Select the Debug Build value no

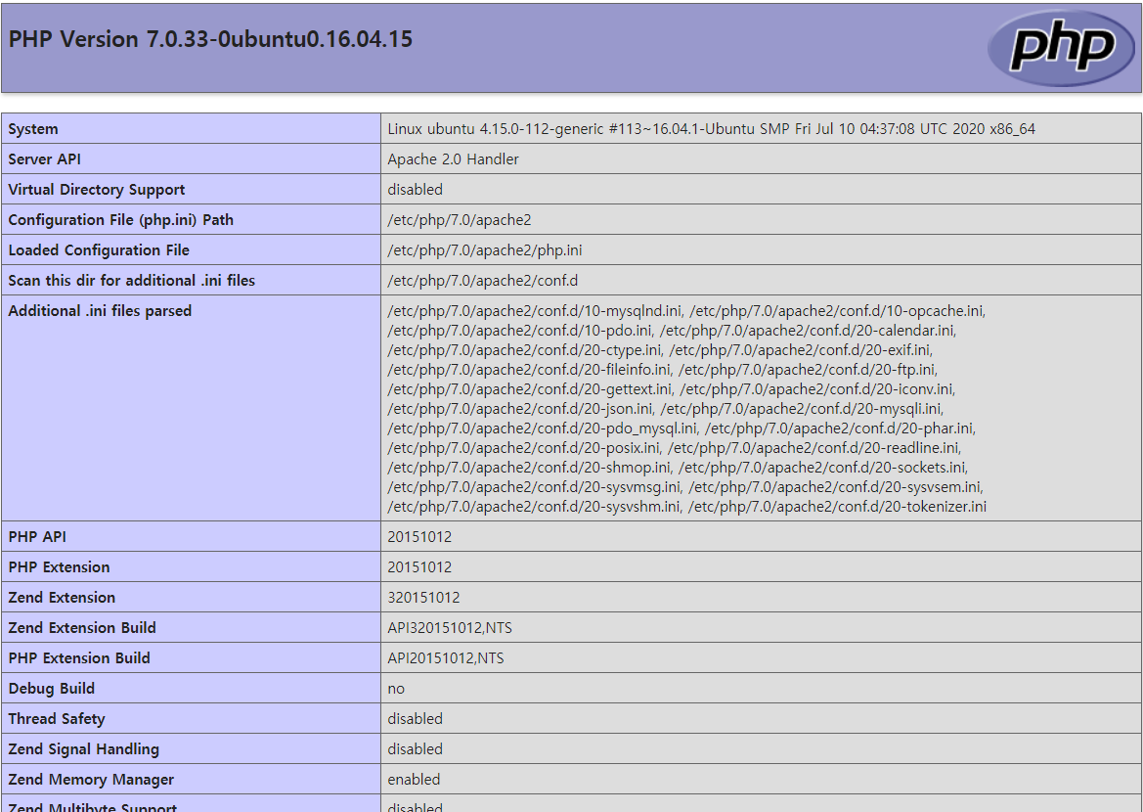pos(396,689)
